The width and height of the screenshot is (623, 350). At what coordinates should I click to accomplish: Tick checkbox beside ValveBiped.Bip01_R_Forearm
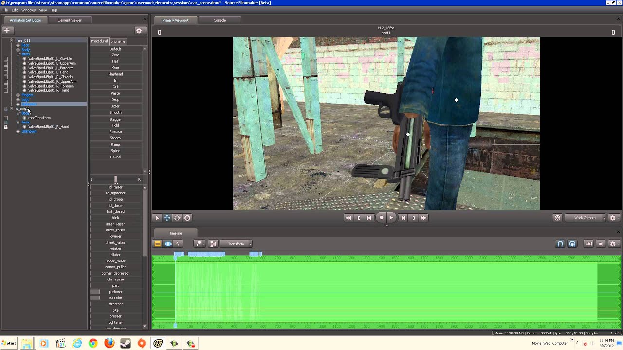click(6, 86)
